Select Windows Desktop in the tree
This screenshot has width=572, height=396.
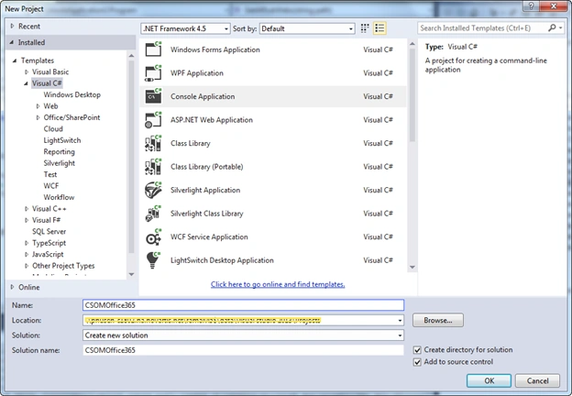[71, 94]
